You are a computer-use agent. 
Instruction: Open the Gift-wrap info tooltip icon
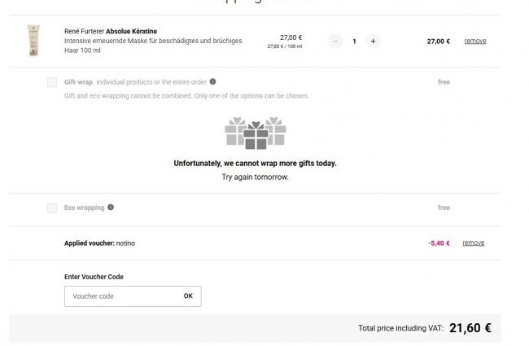213,81
